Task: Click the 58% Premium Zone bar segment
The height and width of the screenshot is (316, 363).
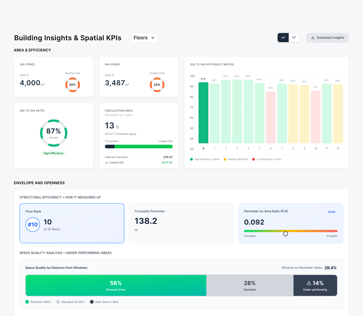Action: tap(116, 285)
